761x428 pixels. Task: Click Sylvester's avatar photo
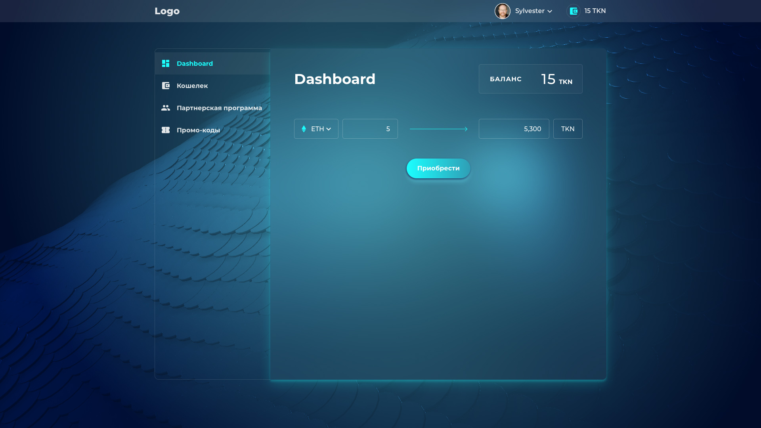pos(503,11)
